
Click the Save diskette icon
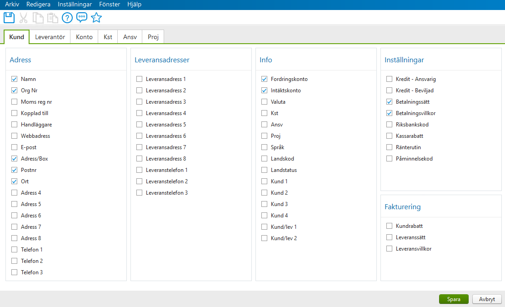[9, 17]
